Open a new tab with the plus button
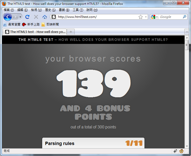The height and width of the screenshot is (156, 191). click(70, 32)
